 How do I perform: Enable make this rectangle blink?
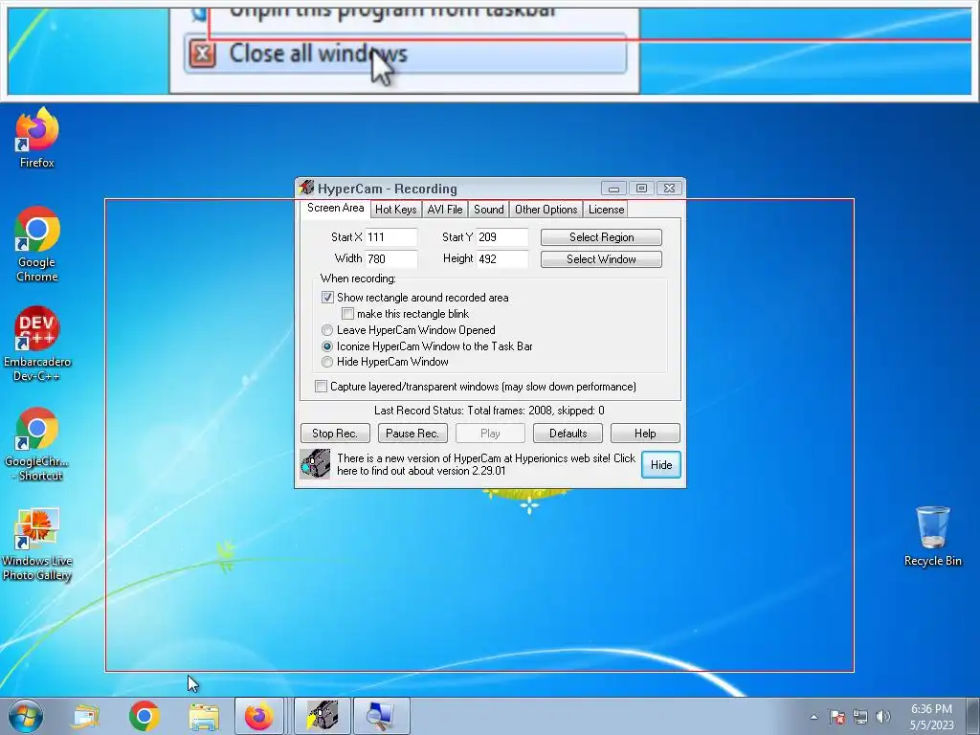pos(348,314)
